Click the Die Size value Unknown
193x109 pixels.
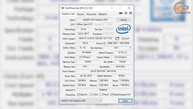click(109, 29)
